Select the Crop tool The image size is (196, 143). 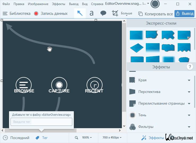click(x=115, y=13)
